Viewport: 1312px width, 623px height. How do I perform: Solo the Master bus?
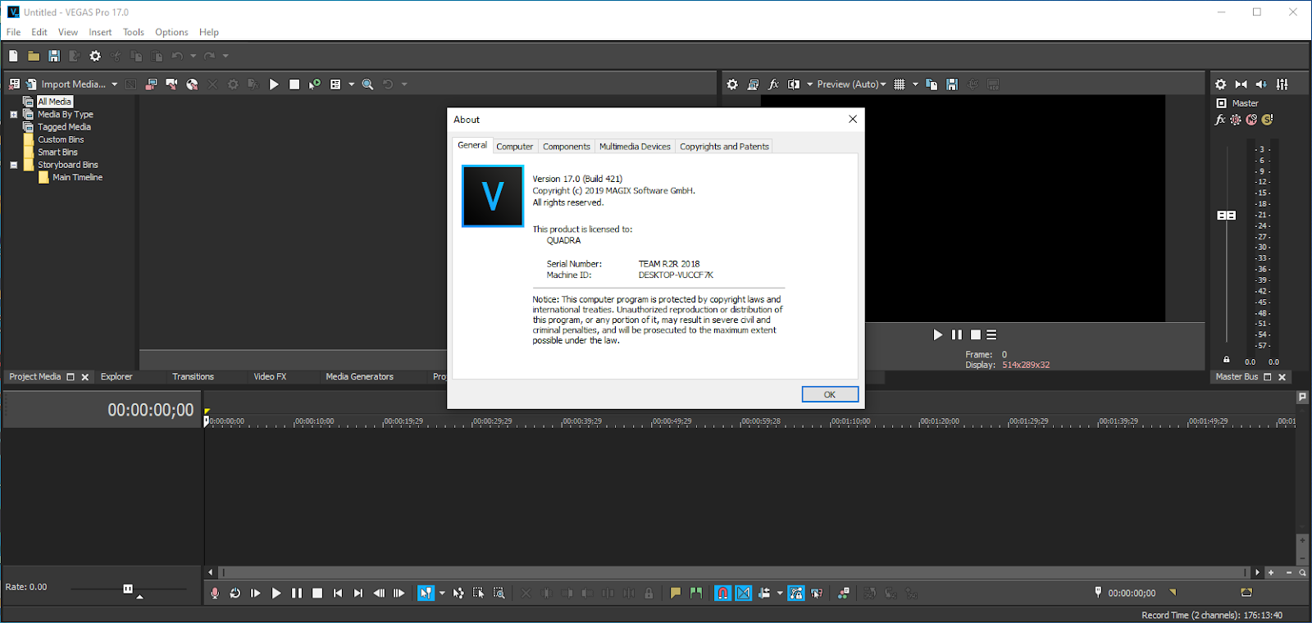[x=1267, y=120]
